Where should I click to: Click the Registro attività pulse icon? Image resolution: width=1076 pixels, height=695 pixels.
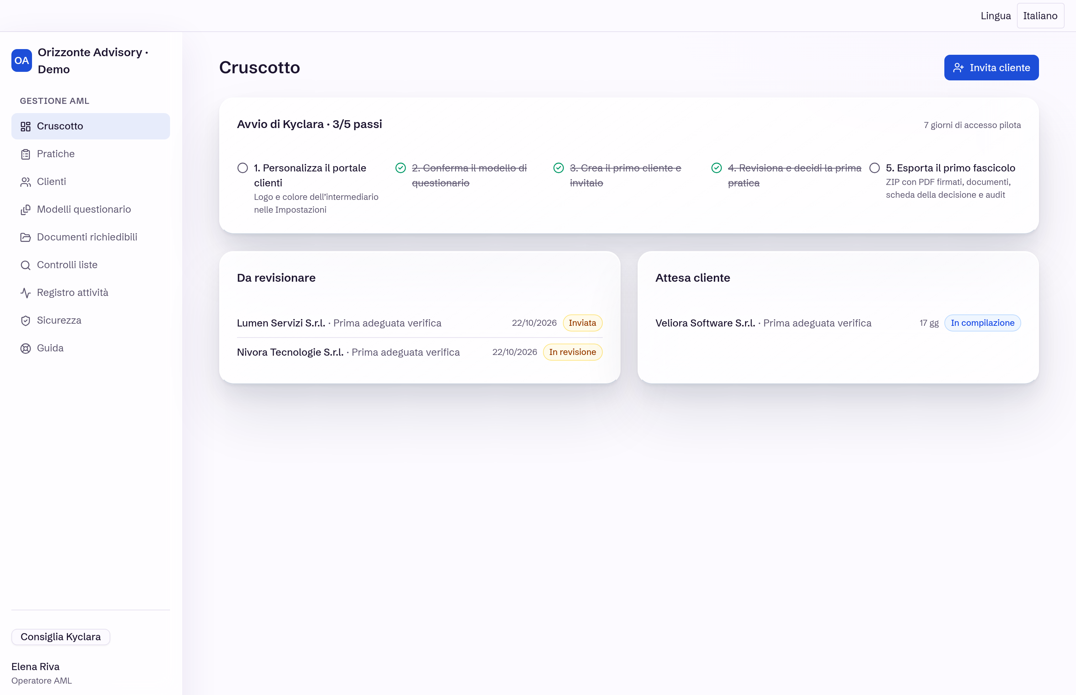[26, 293]
